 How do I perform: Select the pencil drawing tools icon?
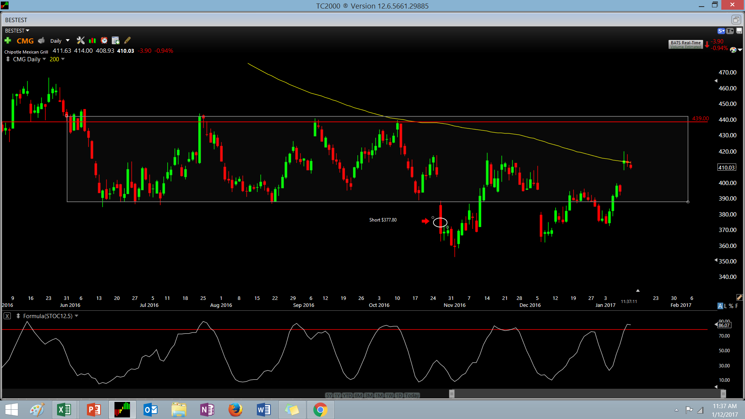tap(127, 40)
